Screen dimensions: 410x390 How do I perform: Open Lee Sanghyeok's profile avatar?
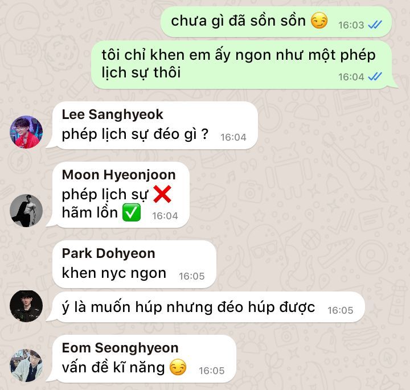point(26,132)
